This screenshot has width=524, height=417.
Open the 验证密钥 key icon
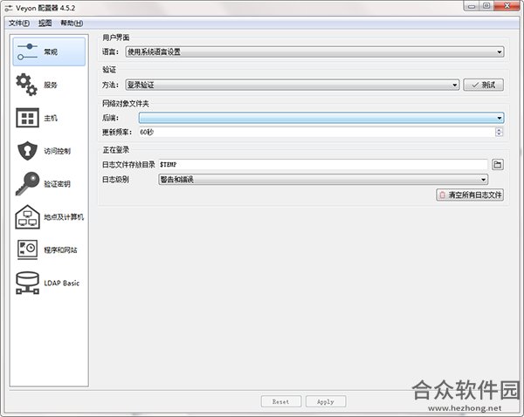point(27,183)
